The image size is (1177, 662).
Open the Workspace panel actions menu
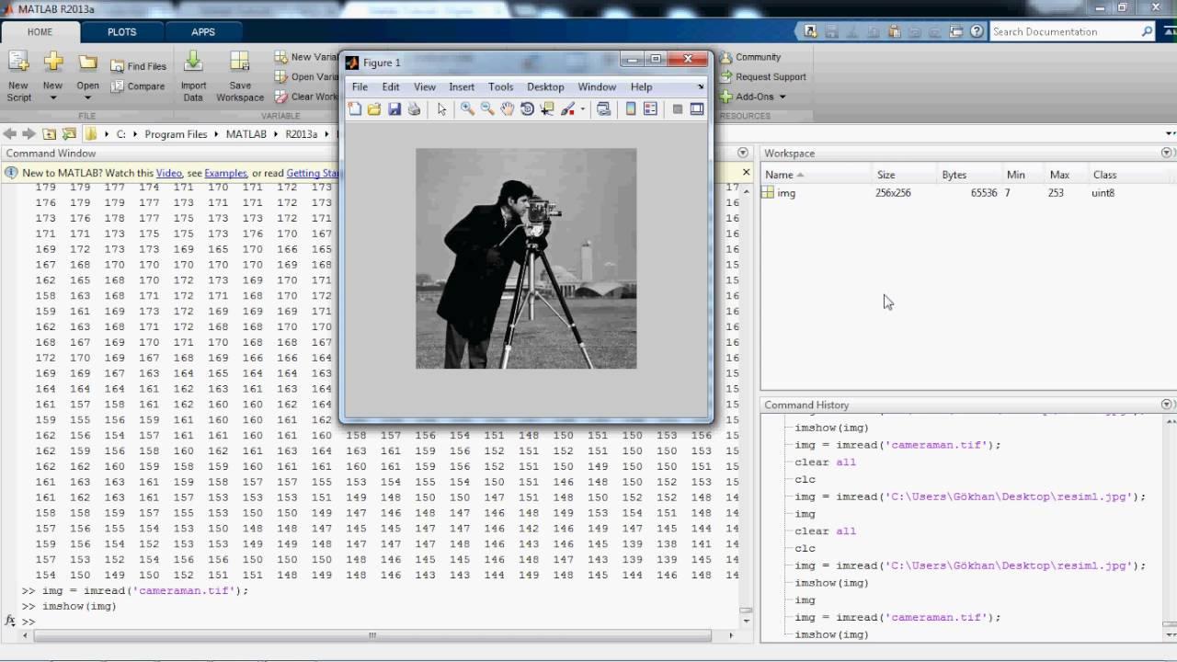pos(1167,154)
